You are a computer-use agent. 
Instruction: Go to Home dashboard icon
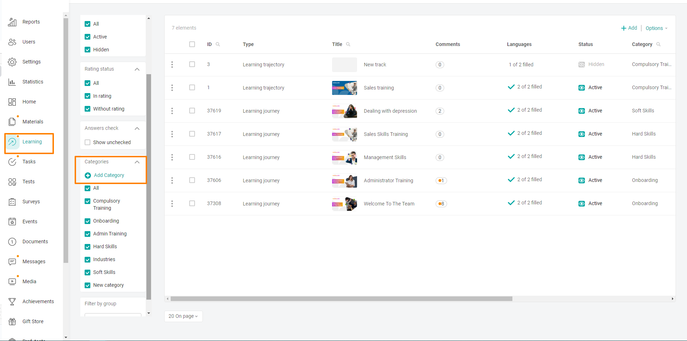click(12, 102)
